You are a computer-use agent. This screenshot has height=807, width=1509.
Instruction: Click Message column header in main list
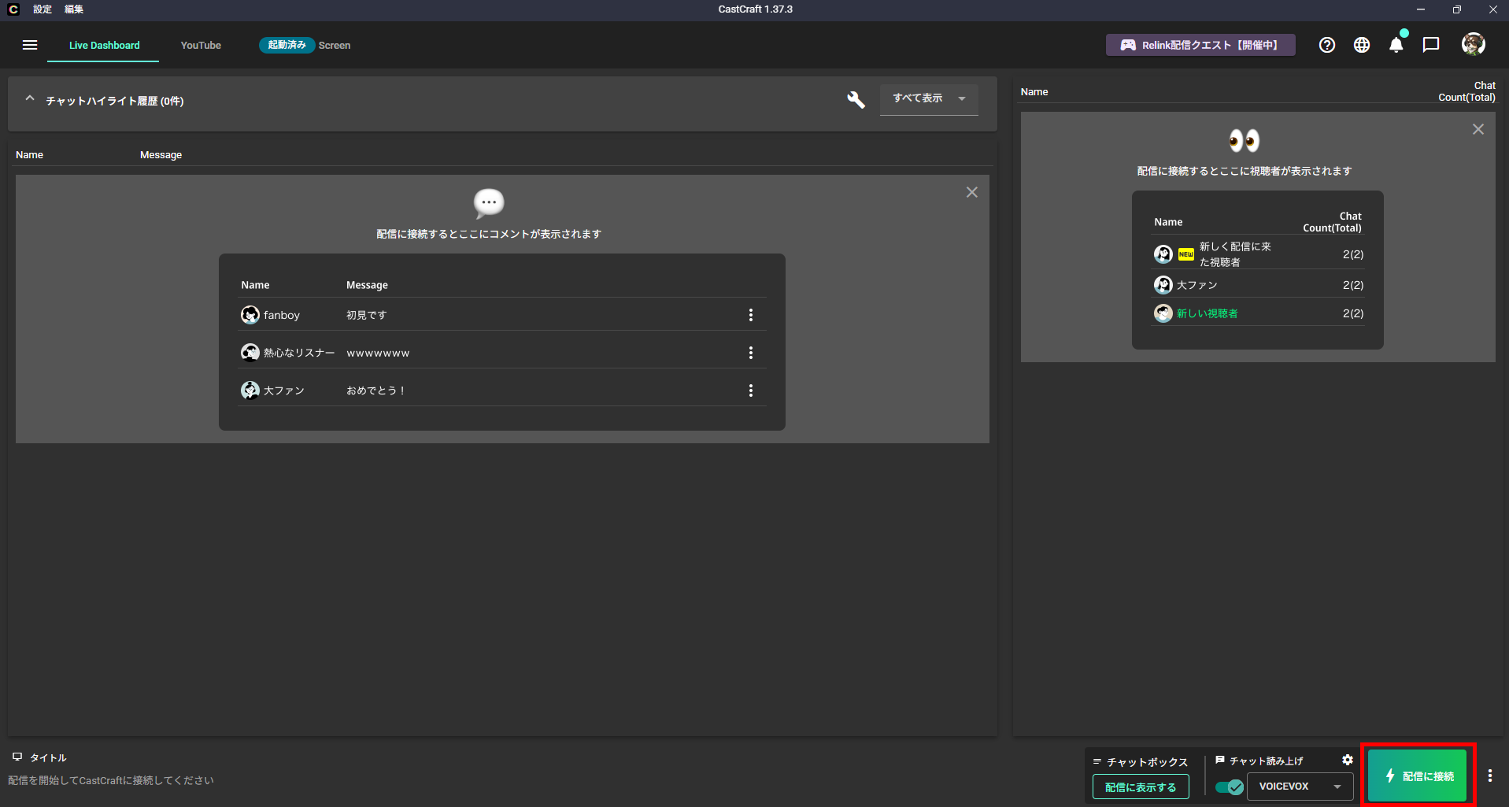click(x=161, y=155)
